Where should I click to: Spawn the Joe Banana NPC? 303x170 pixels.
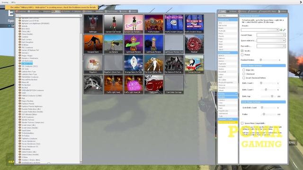tap(113, 44)
